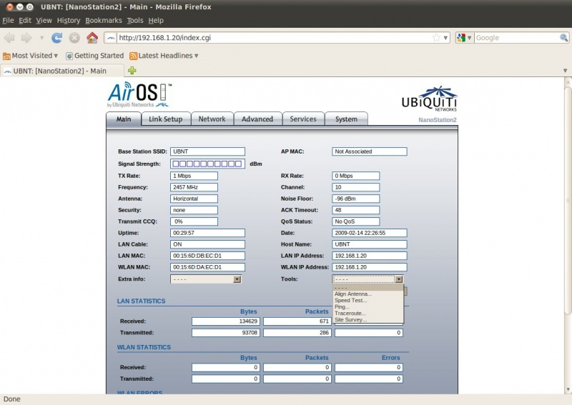
Task: Open the URL history dropdown arrow
Action: point(446,38)
